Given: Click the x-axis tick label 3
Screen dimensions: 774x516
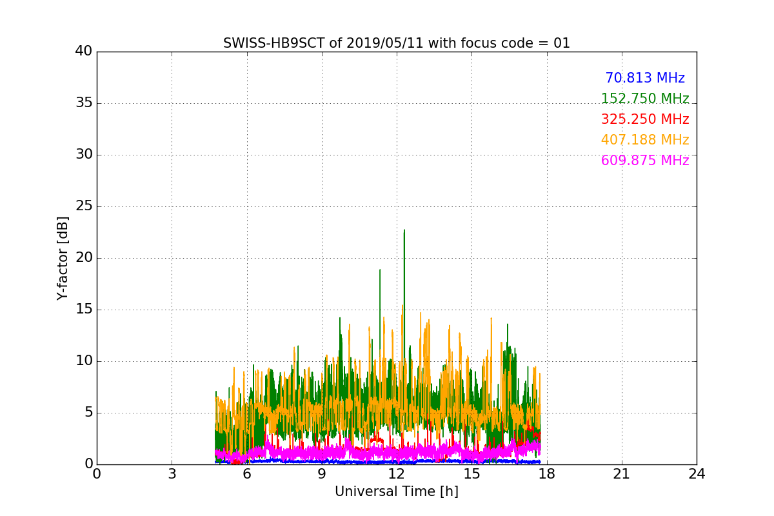Looking at the screenshot, I should [x=172, y=474].
